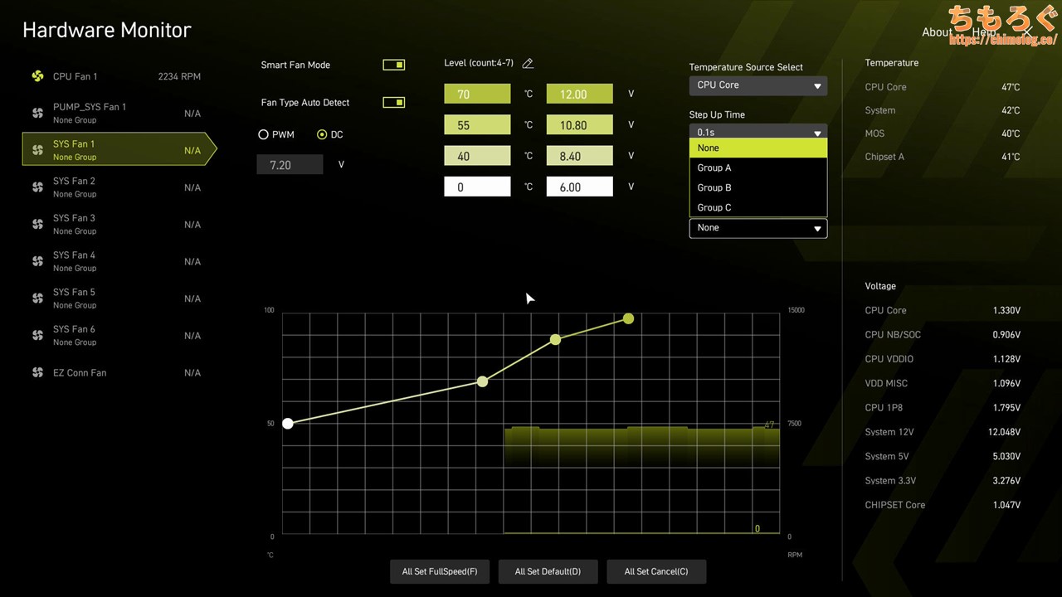Click the 70 °C fan curve point on graph
This screenshot has height=597, width=1062.
[x=628, y=318]
